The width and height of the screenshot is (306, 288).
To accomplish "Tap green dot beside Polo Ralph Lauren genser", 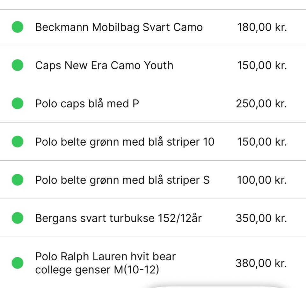I will 18,263.
